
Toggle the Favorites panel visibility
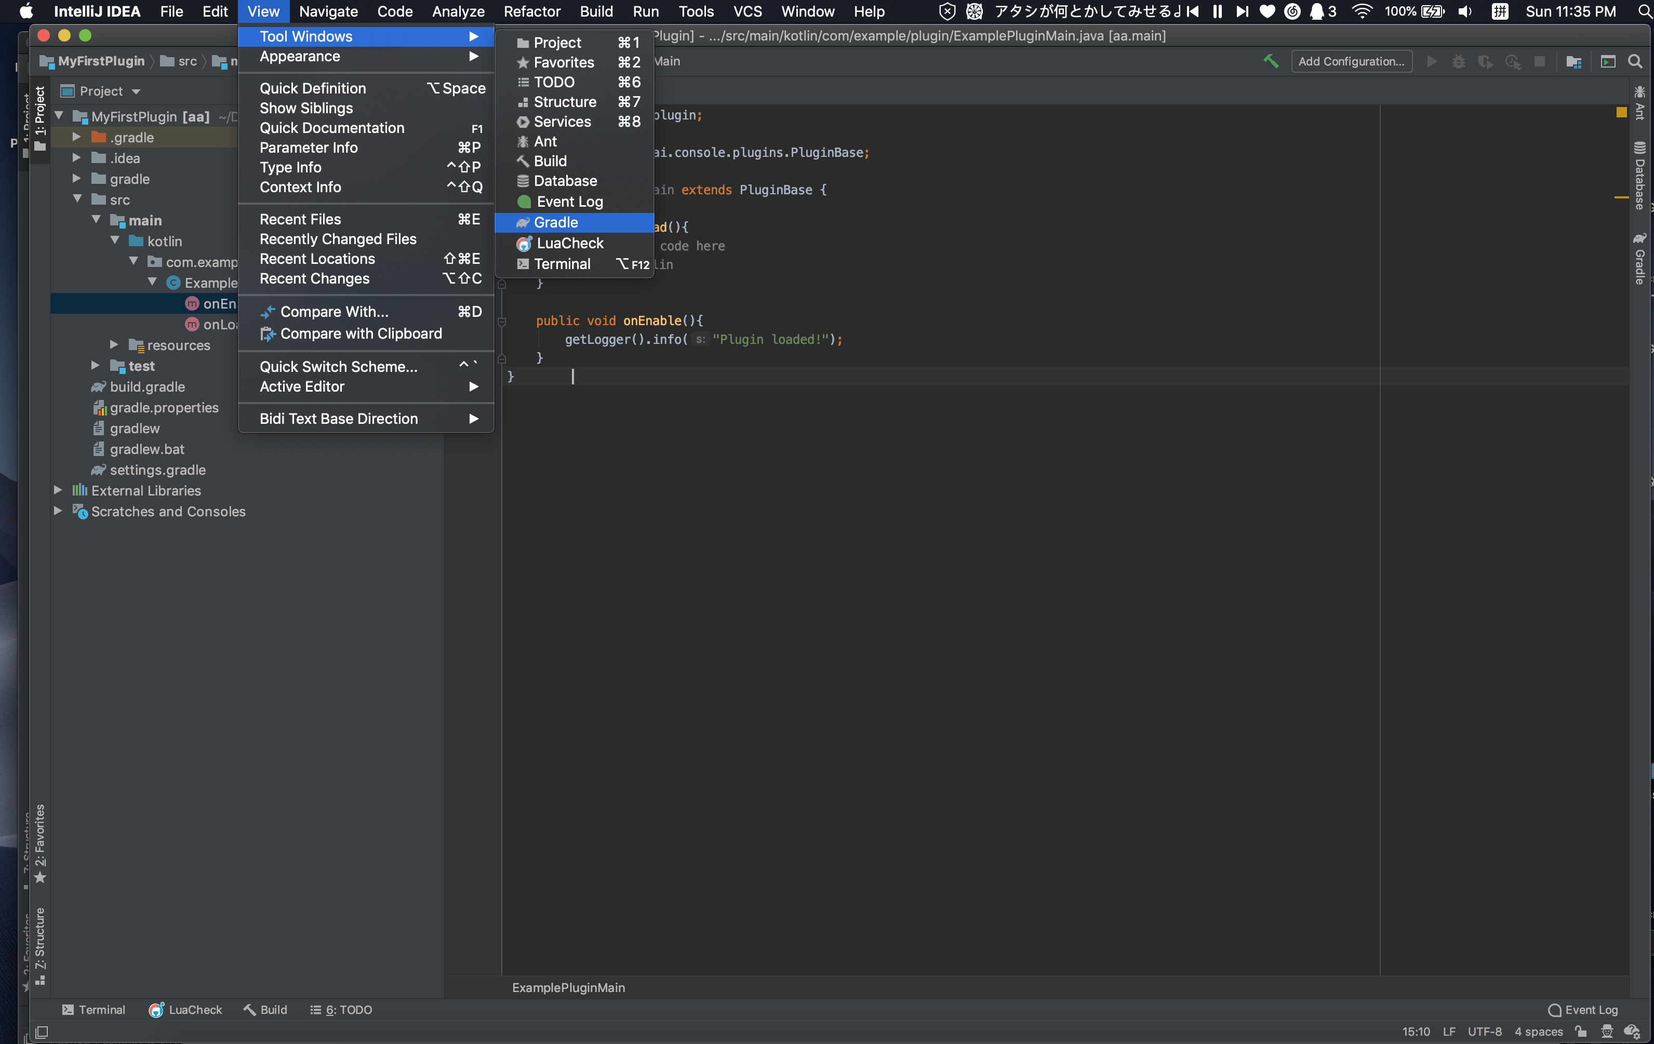point(563,61)
